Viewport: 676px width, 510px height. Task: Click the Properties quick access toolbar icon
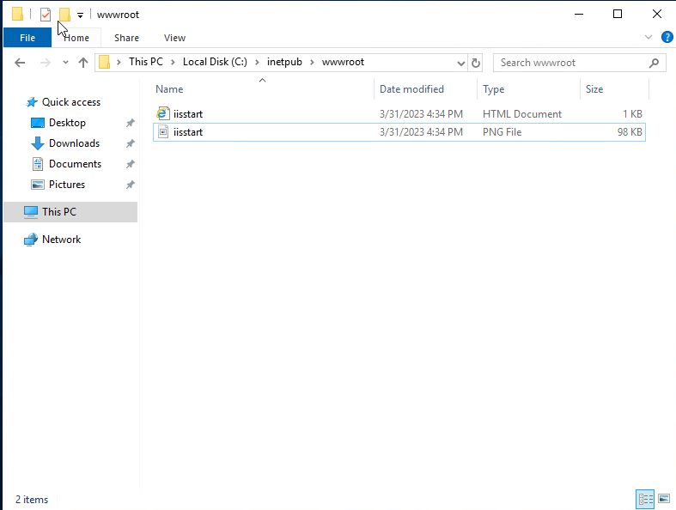46,15
